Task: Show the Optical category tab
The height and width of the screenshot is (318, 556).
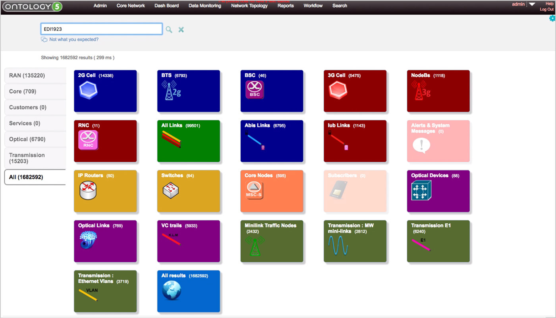Action: [x=35, y=139]
